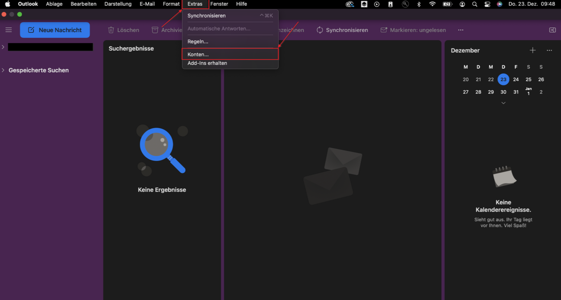
Task: Open the toolbar more options ellipsis
Action: [461, 30]
